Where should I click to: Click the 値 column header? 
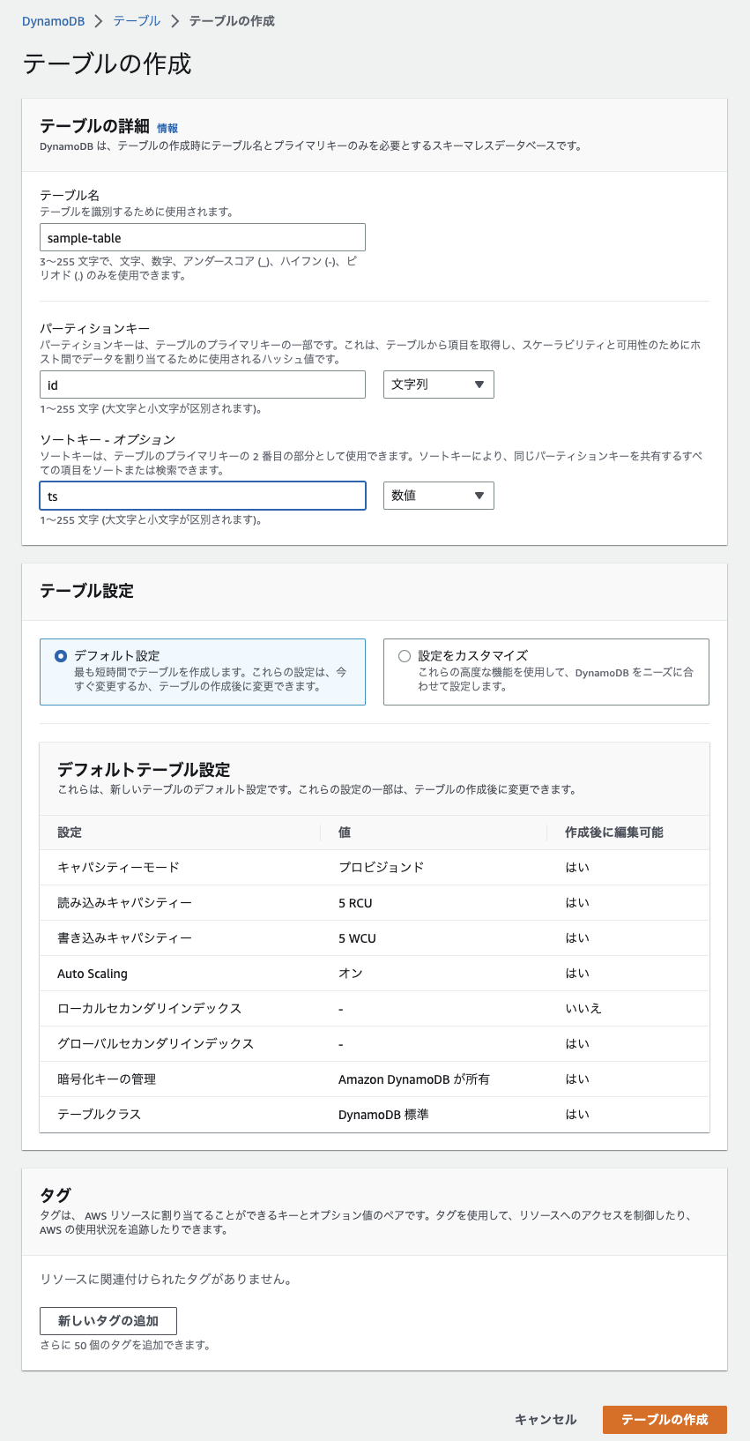345,832
